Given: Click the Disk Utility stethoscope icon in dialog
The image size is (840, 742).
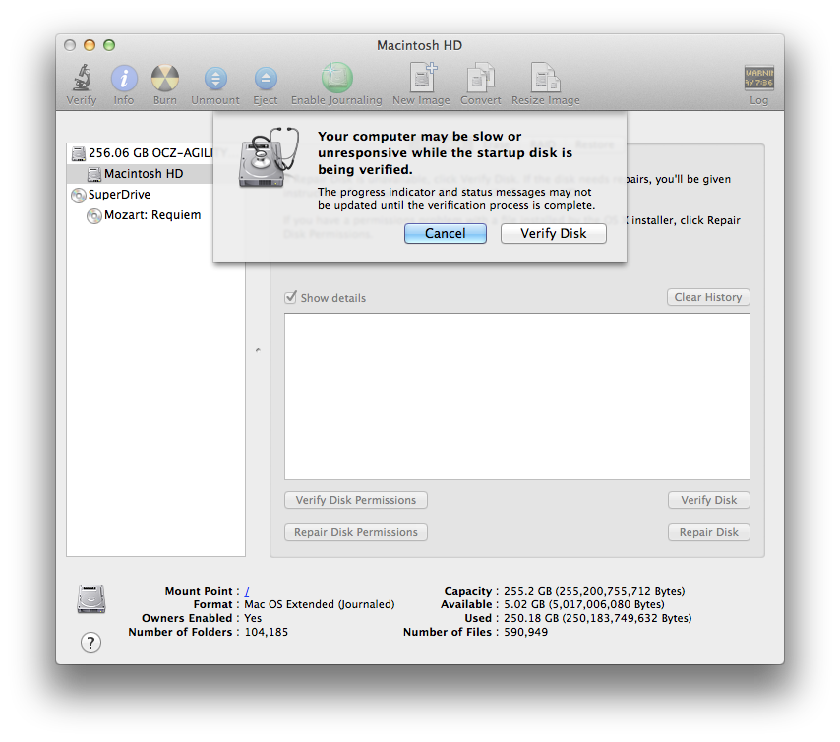Looking at the screenshot, I should click(268, 157).
